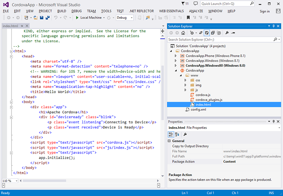The height and width of the screenshot is (196, 283).
Task: Click the Collapse All icon in Solution Explorer
Action: click(213, 33)
